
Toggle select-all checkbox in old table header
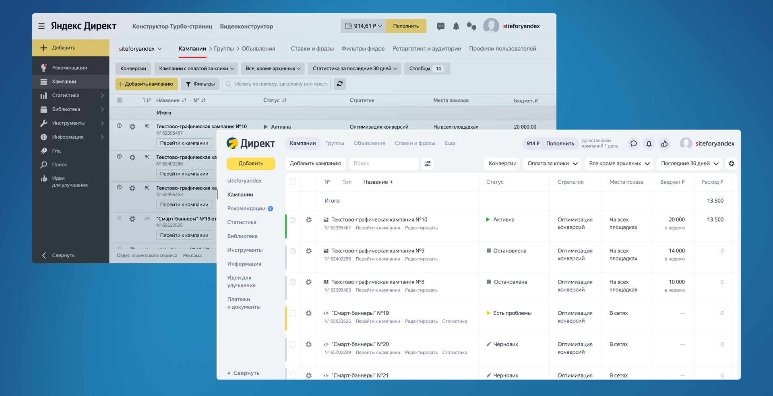pos(120,100)
